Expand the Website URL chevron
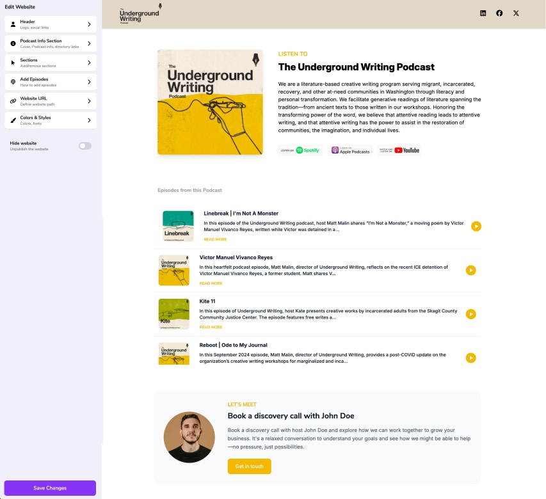Screen dimensions: 546x499 [x=89, y=101]
